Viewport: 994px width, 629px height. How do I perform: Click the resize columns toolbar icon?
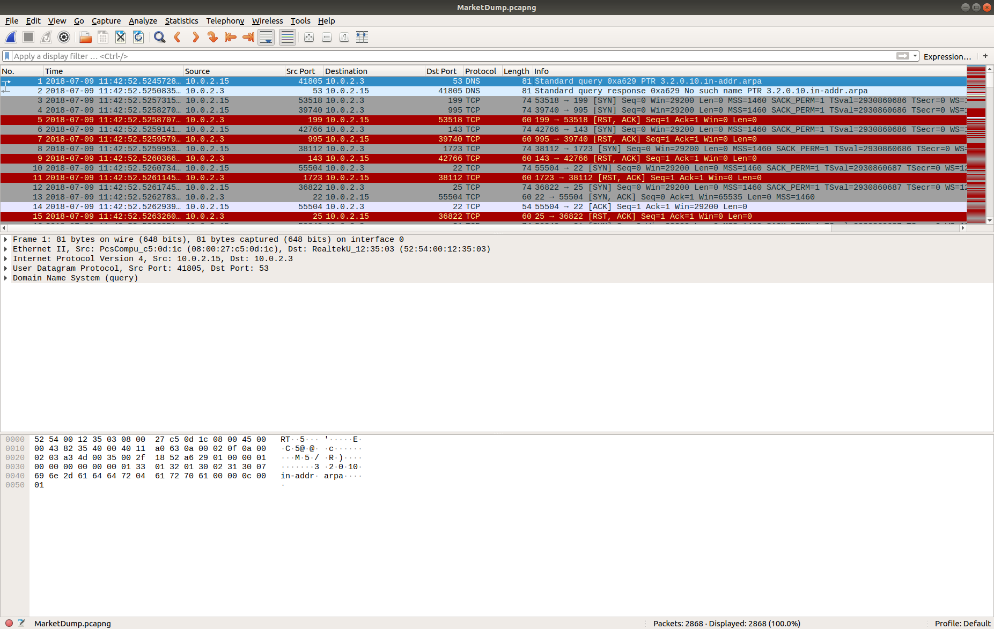pos(362,37)
